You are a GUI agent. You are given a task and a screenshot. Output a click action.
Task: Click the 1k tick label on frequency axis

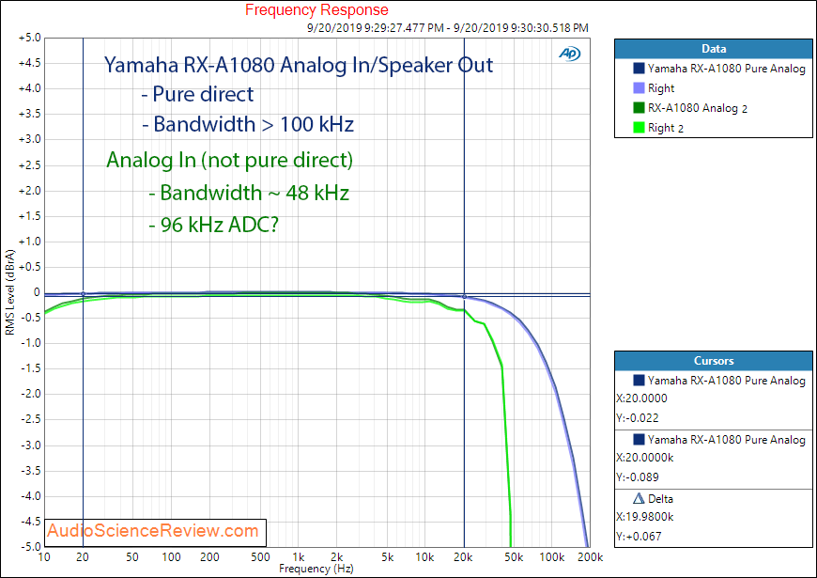coord(299,557)
